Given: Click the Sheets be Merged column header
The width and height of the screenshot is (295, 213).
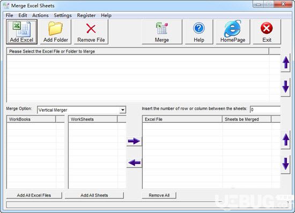Looking at the screenshot, I should [247, 119].
